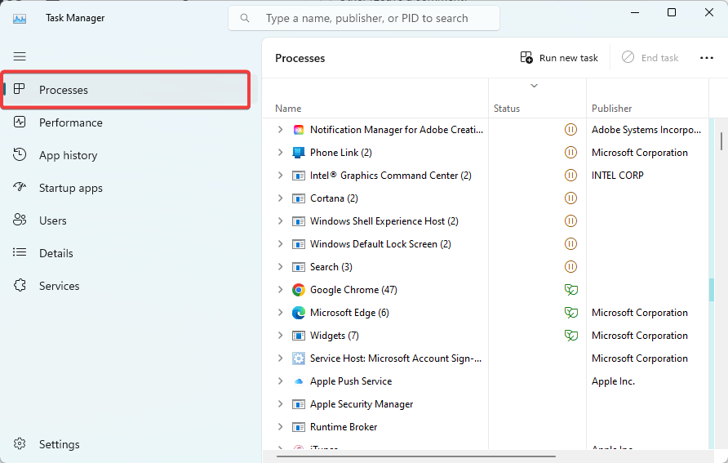Select the Apple Security Manager process
This screenshot has width=728, height=463.
(362, 404)
